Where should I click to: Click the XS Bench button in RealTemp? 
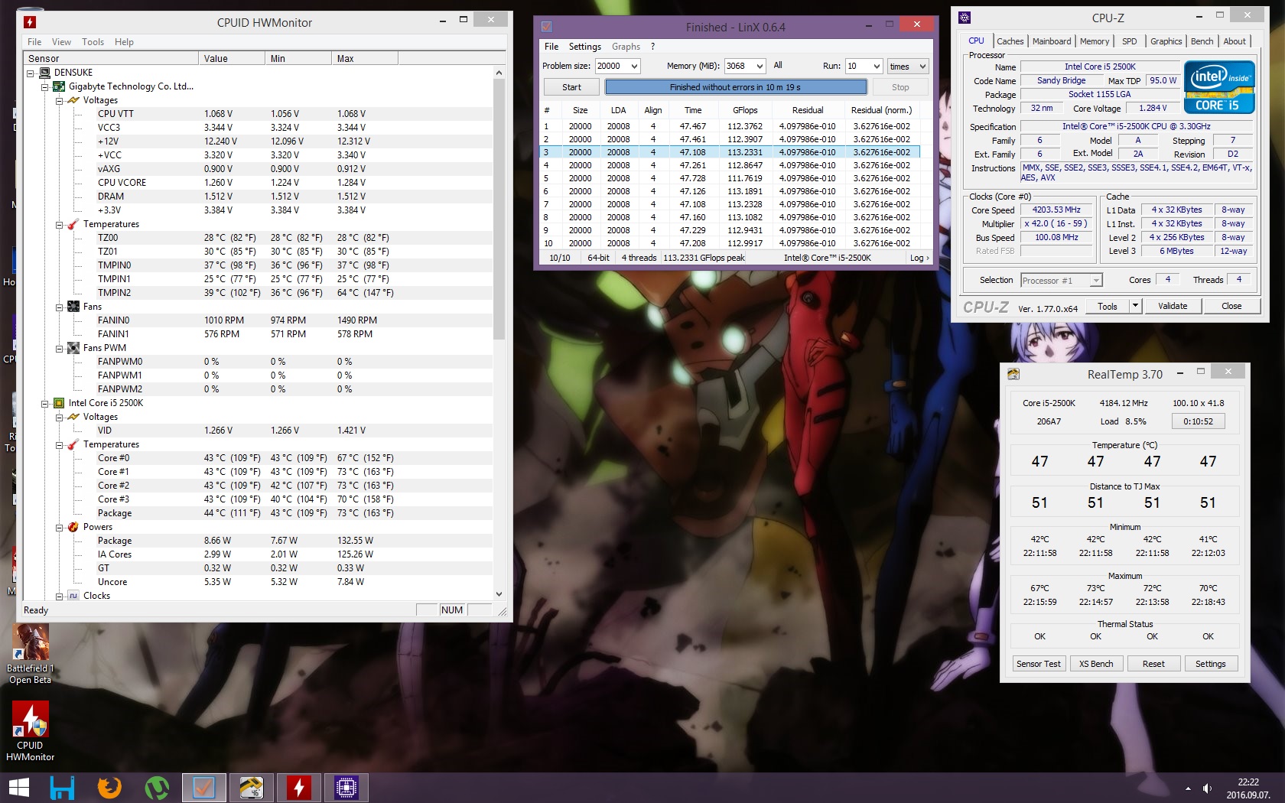[1096, 664]
